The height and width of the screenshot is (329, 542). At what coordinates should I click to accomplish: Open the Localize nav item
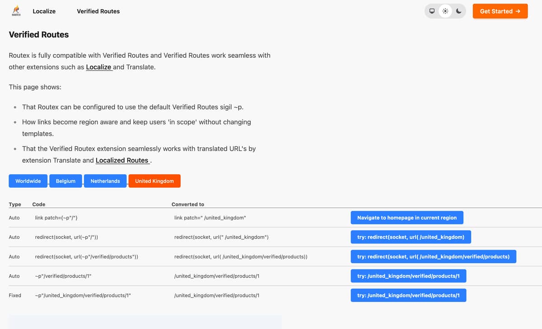[44, 11]
